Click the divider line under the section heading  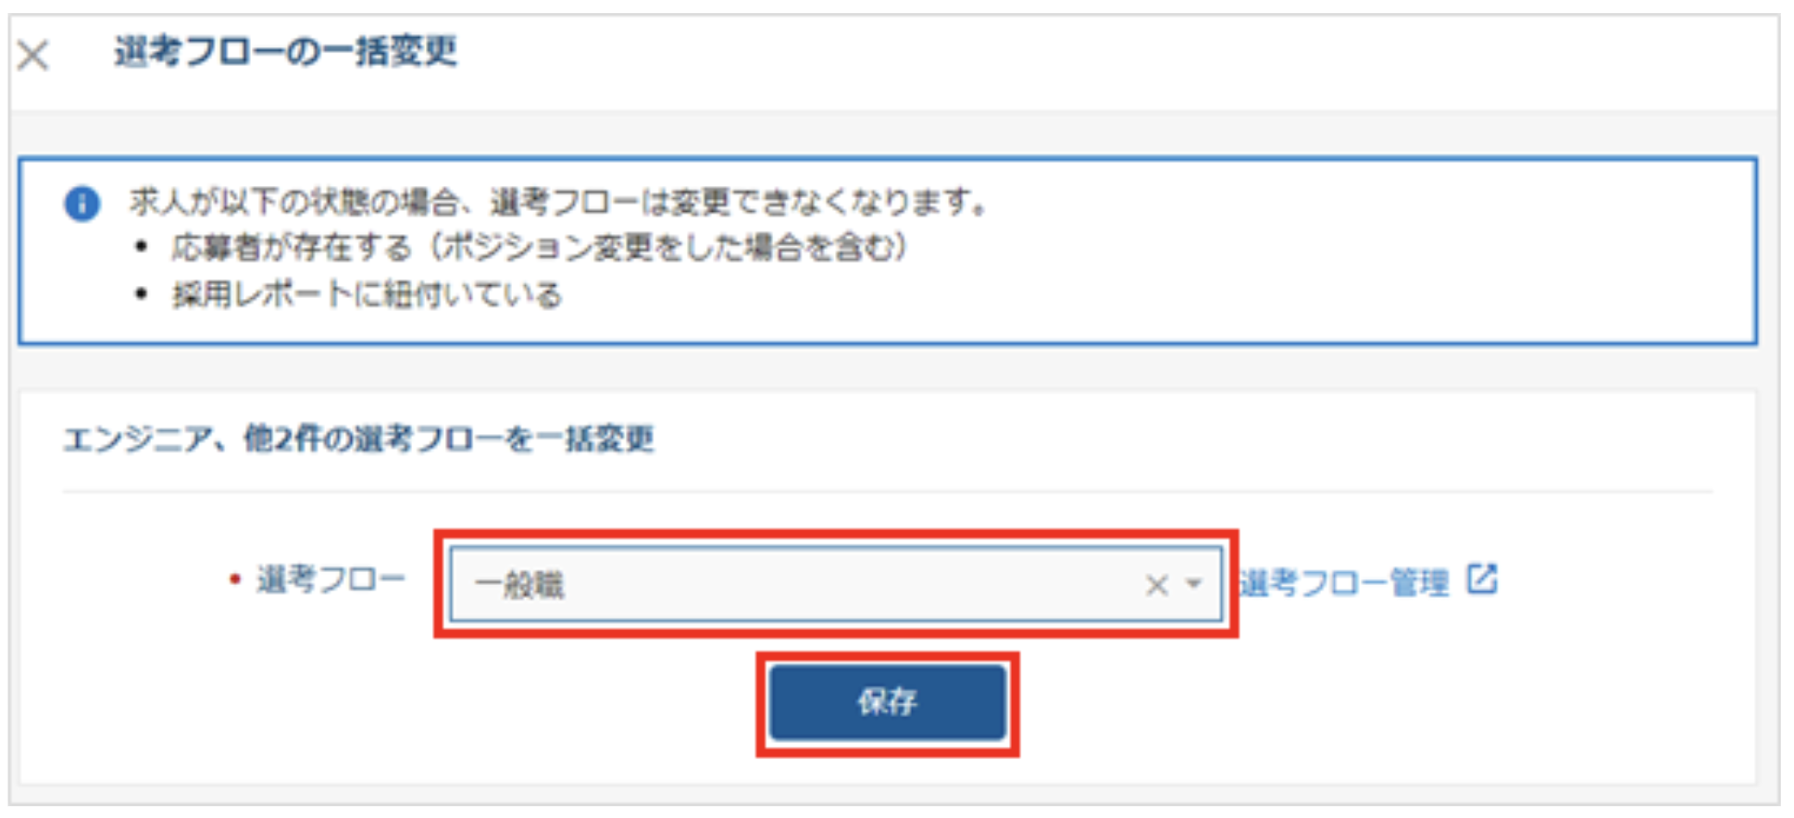(x=888, y=492)
